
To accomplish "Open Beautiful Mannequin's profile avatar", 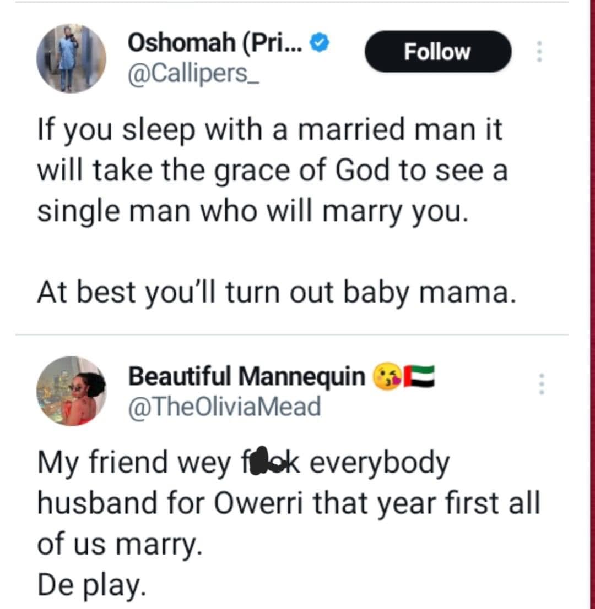I will coord(71,391).
